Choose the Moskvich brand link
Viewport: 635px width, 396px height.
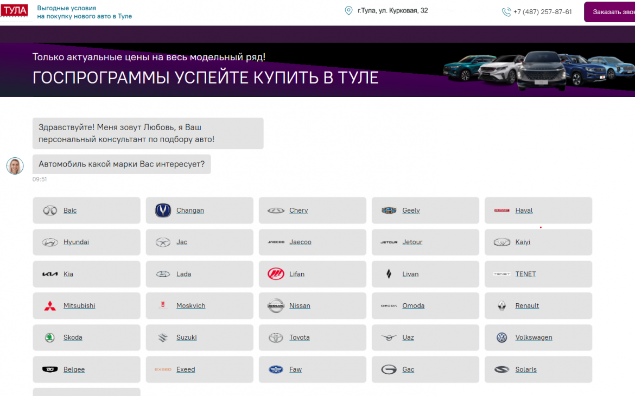190,306
